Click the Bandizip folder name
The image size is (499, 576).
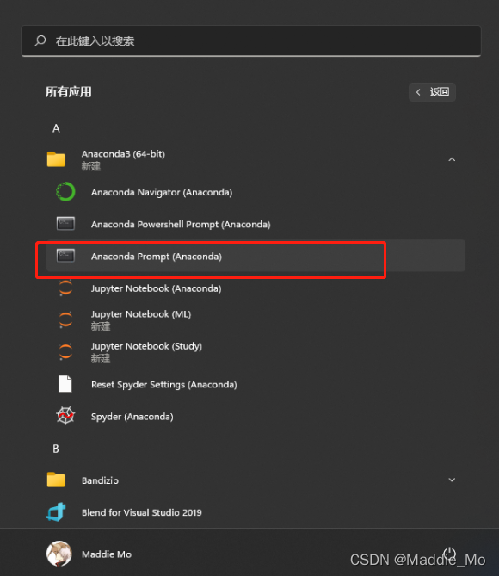pos(100,480)
